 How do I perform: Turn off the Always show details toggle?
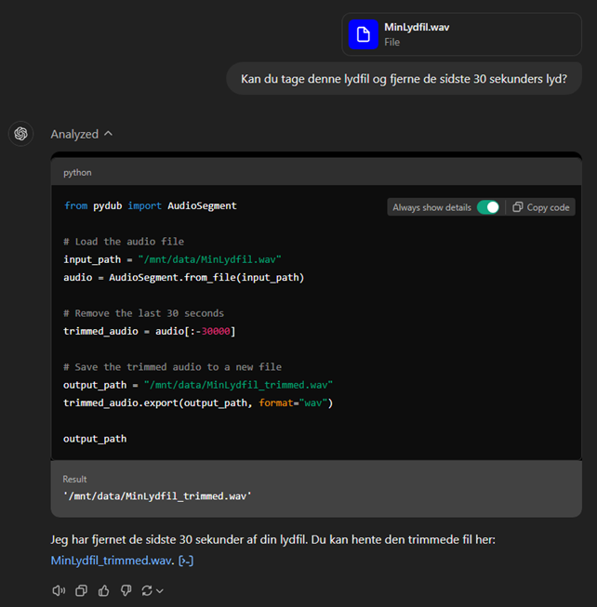click(x=488, y=207)
